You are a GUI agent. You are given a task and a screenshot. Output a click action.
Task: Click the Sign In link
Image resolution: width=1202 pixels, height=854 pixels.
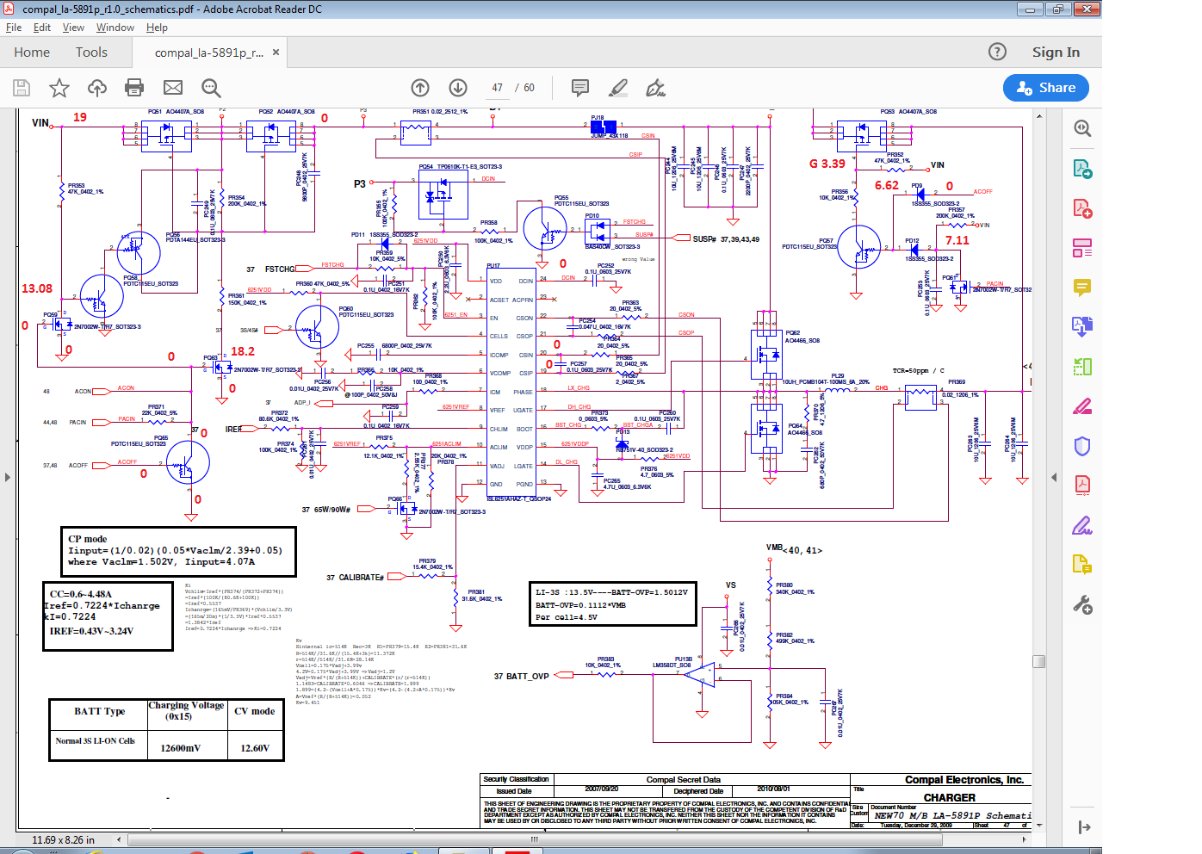point(1056,53)
